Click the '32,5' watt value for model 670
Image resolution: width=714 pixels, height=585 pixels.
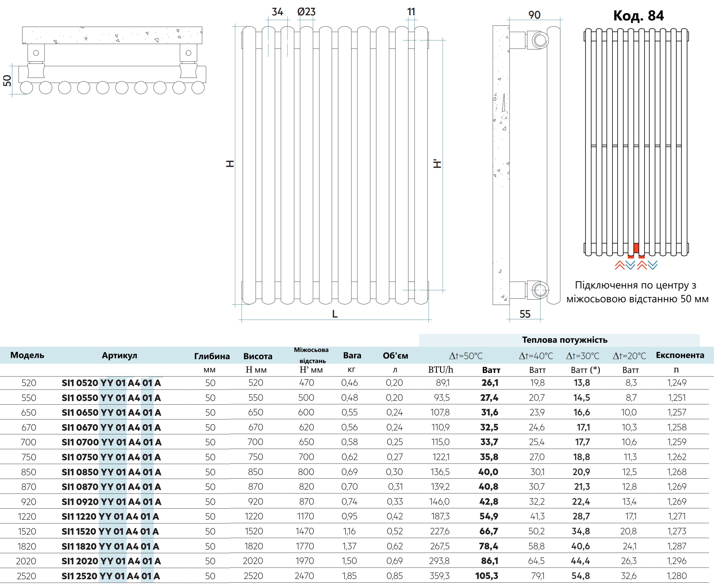[489, 427]
